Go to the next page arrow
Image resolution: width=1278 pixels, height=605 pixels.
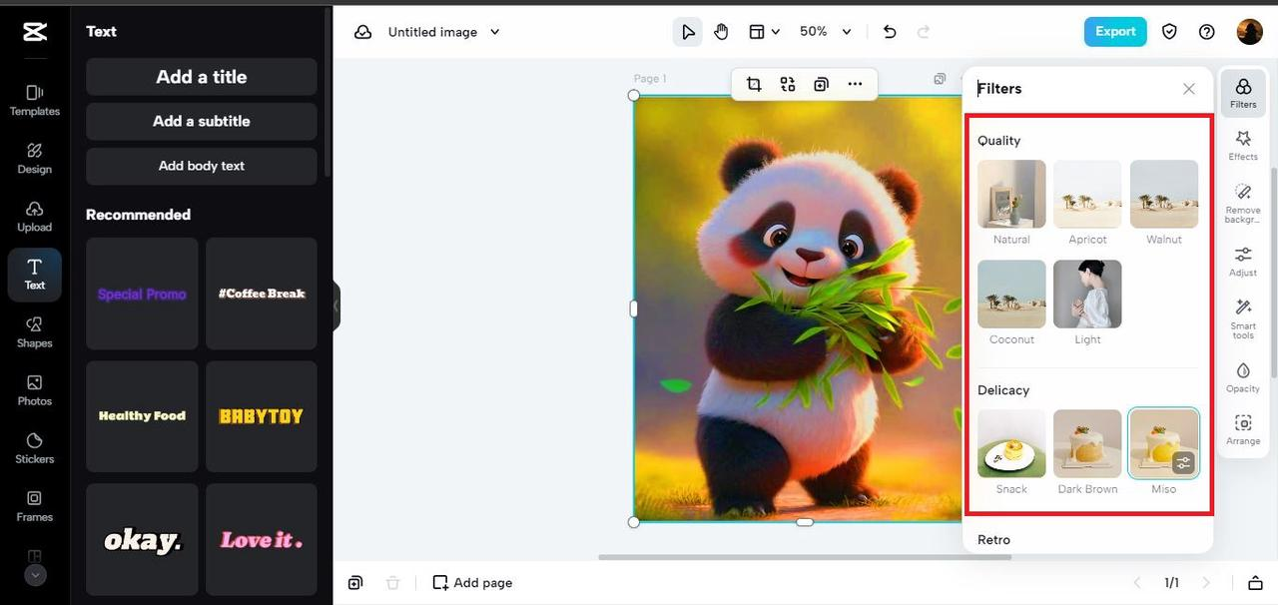[1206, 583]
